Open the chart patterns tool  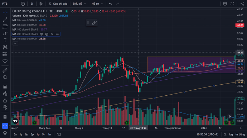pyautogui.click(x=5, y=47)
